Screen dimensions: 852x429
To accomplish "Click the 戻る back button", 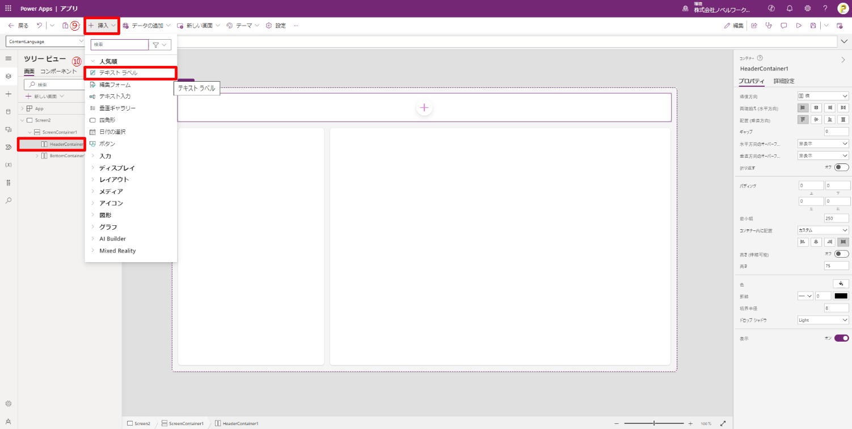I will [x=18, y=26].
